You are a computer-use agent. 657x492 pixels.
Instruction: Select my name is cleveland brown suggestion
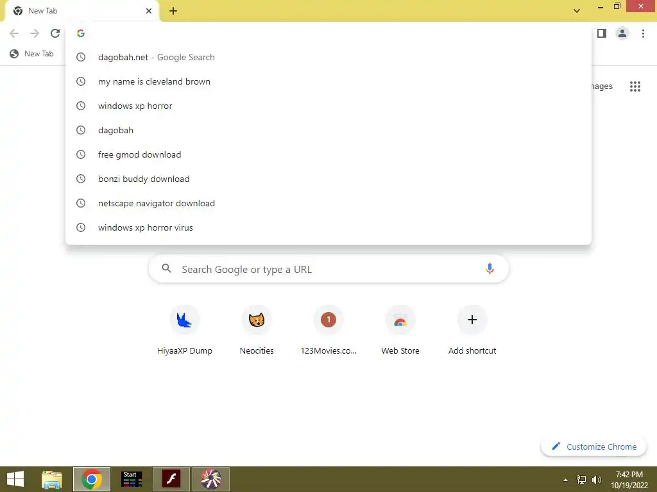coord(328,81)
